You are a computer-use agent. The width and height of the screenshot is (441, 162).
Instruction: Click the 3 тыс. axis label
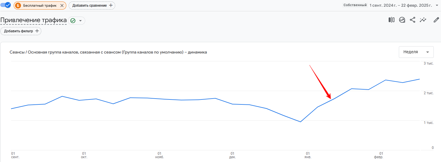tap(428, 63)
